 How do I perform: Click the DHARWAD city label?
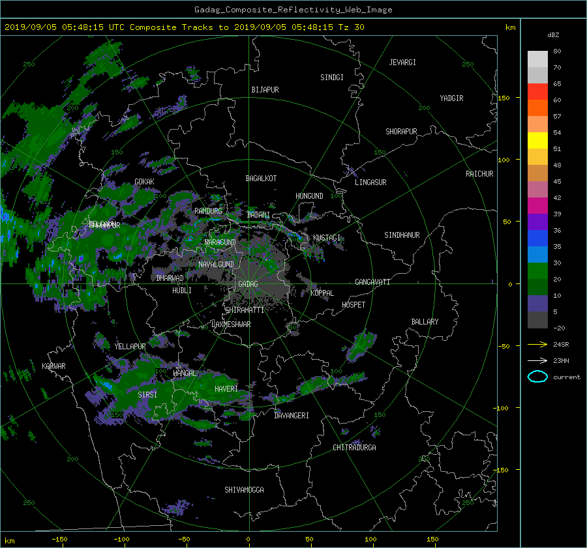[x=170, y=278]
